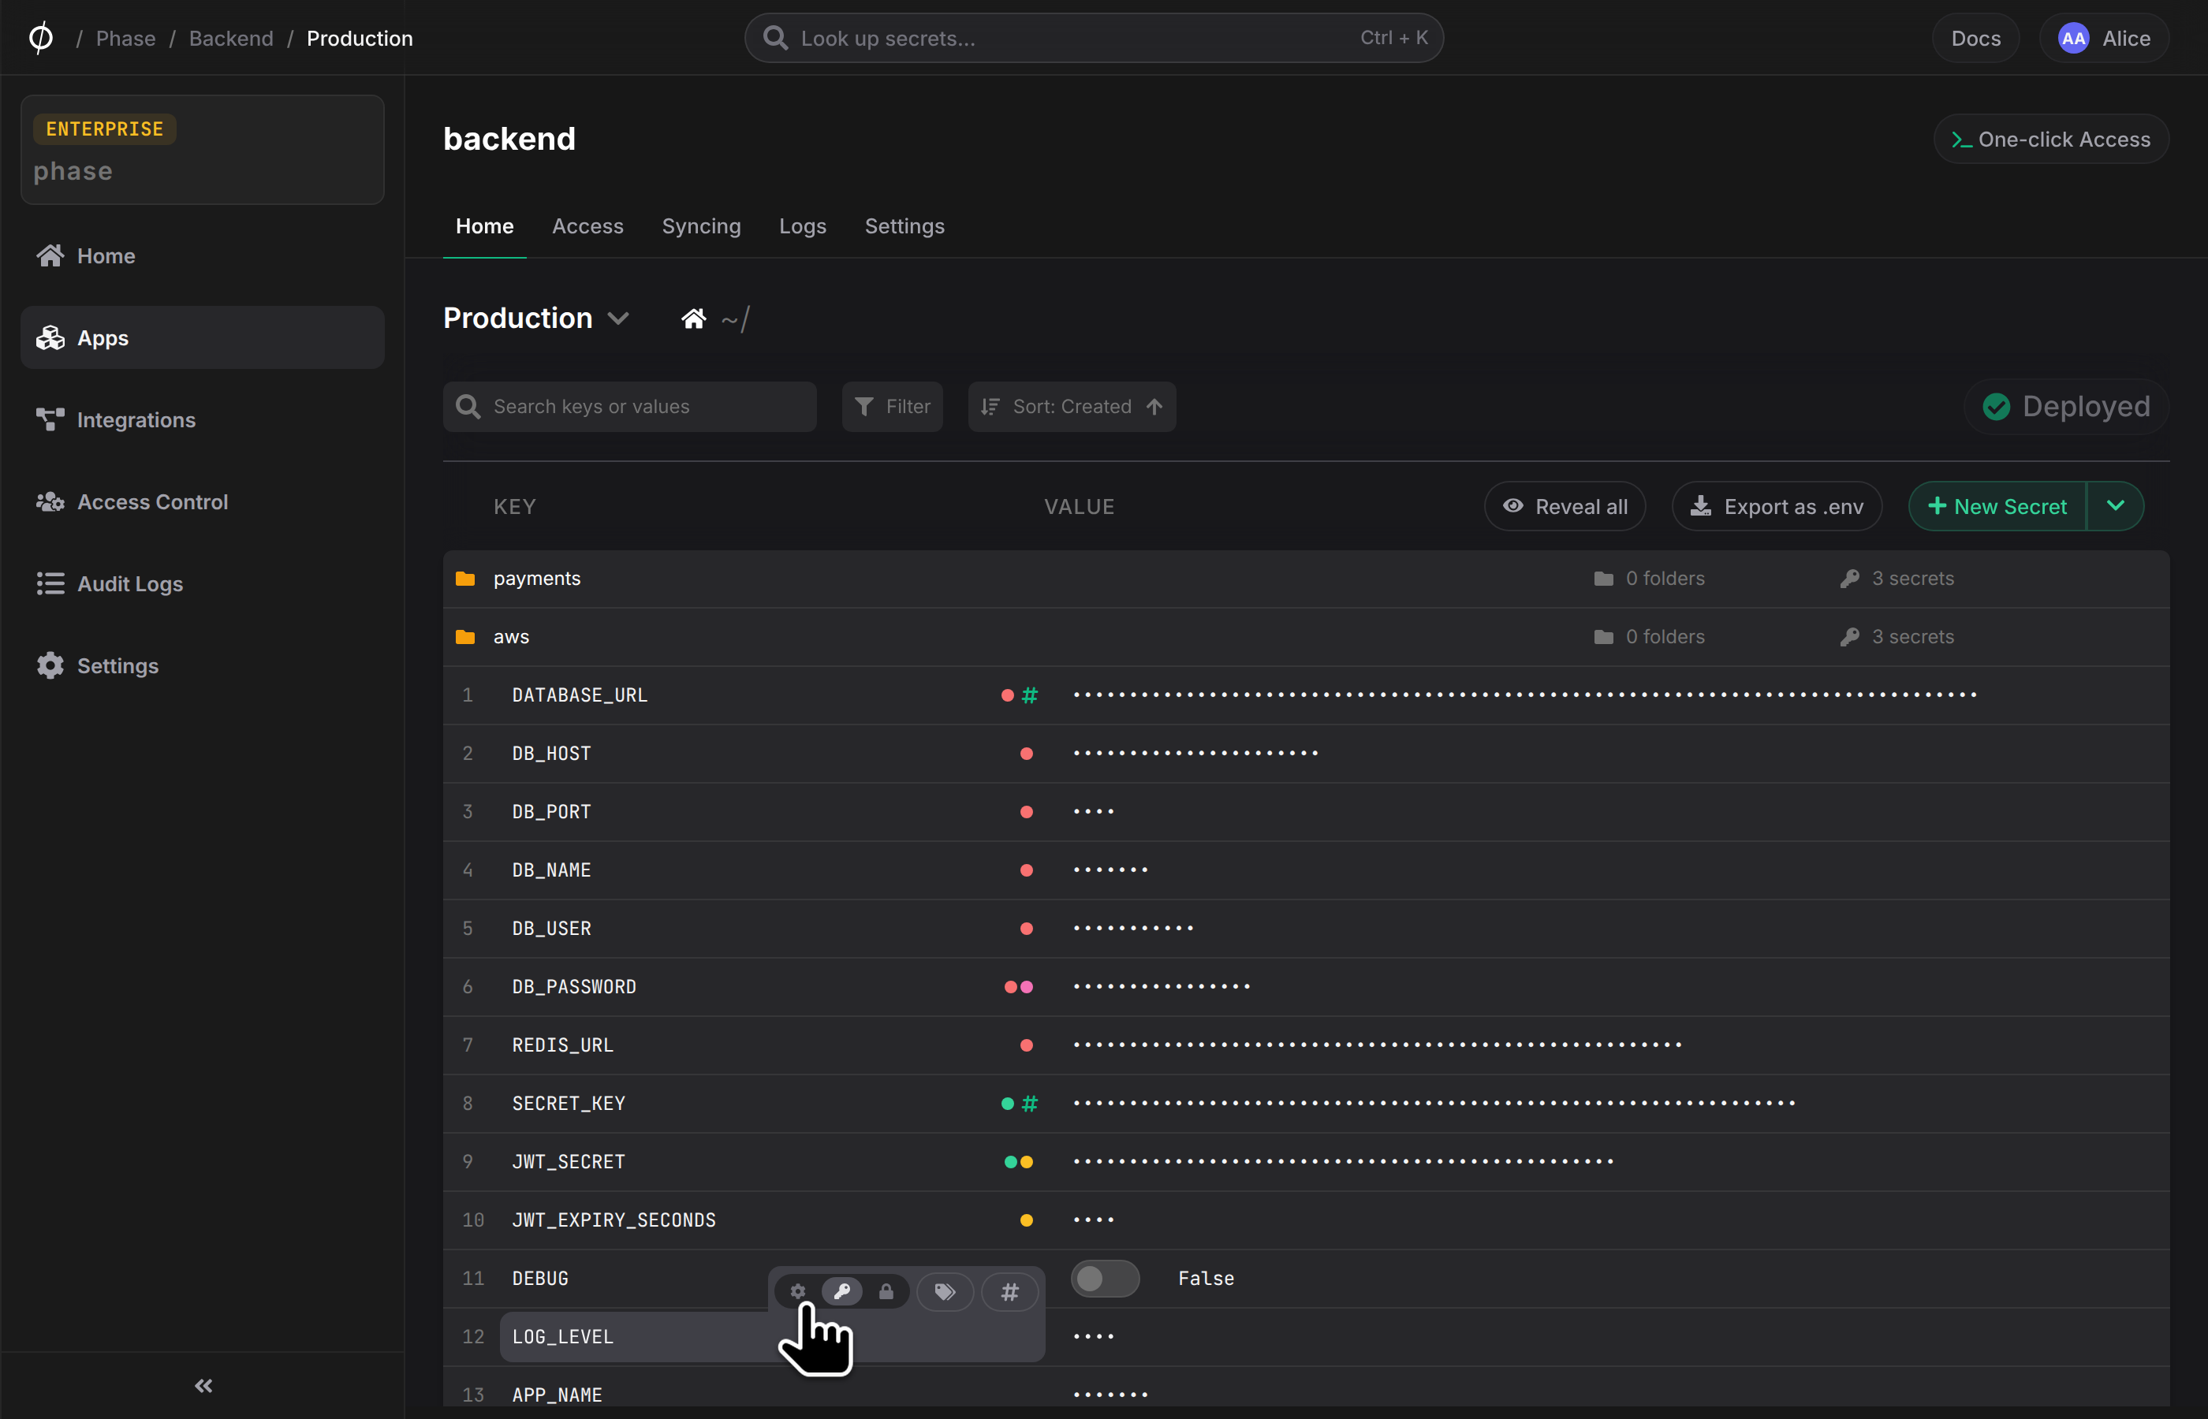
Task: Open Audit Logs in sidebar
Action: click(x=202, y=583)
